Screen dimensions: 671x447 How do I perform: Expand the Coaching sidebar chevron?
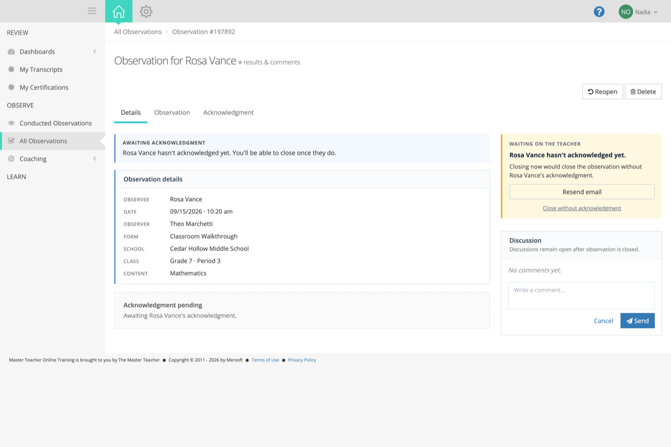(94, 158)
